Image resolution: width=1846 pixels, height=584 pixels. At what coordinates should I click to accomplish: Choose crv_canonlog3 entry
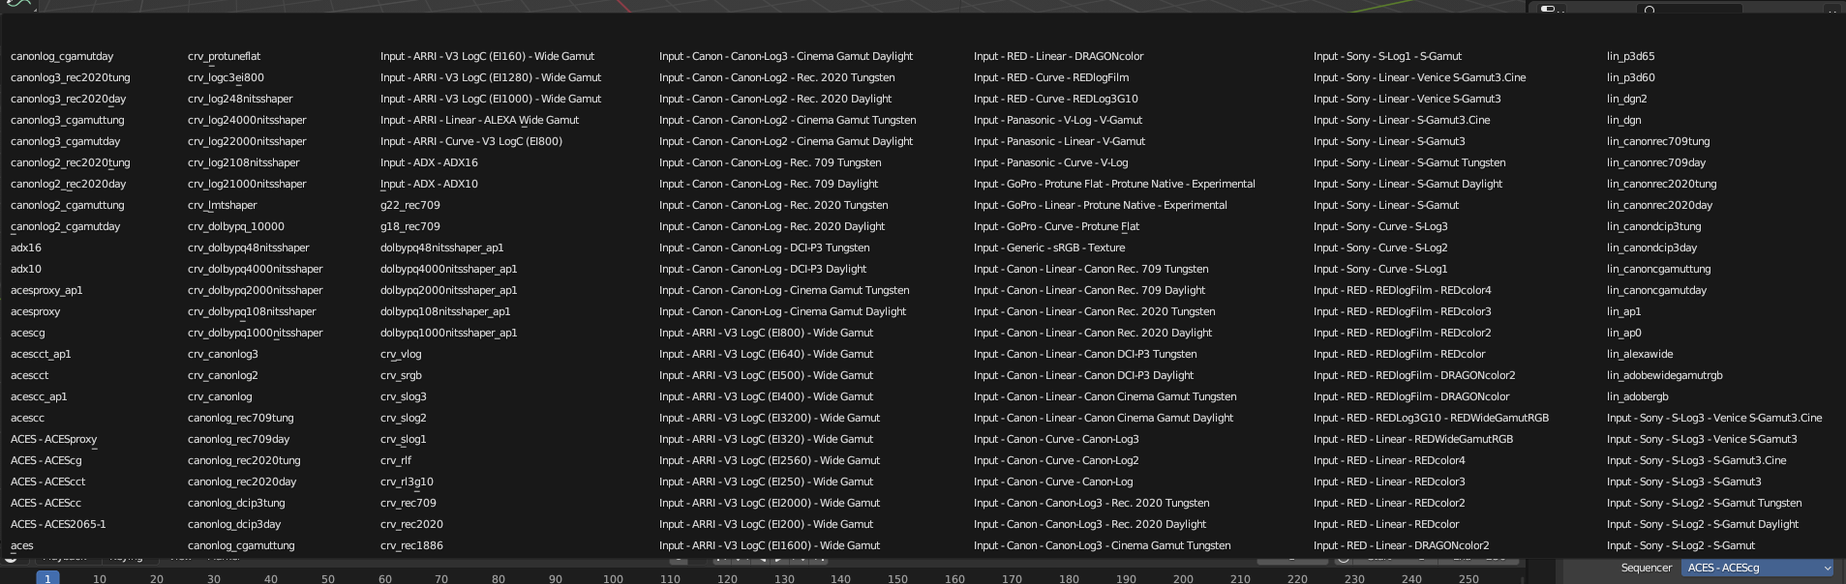point(223,354)
